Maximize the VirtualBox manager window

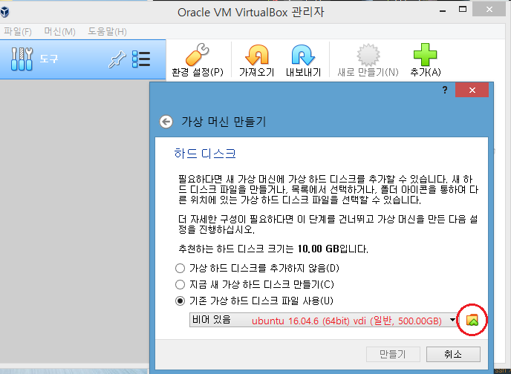pos(463,10)
